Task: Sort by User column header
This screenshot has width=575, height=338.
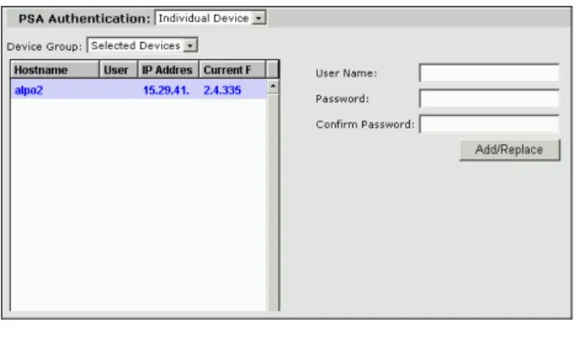Action: point(118,70)
